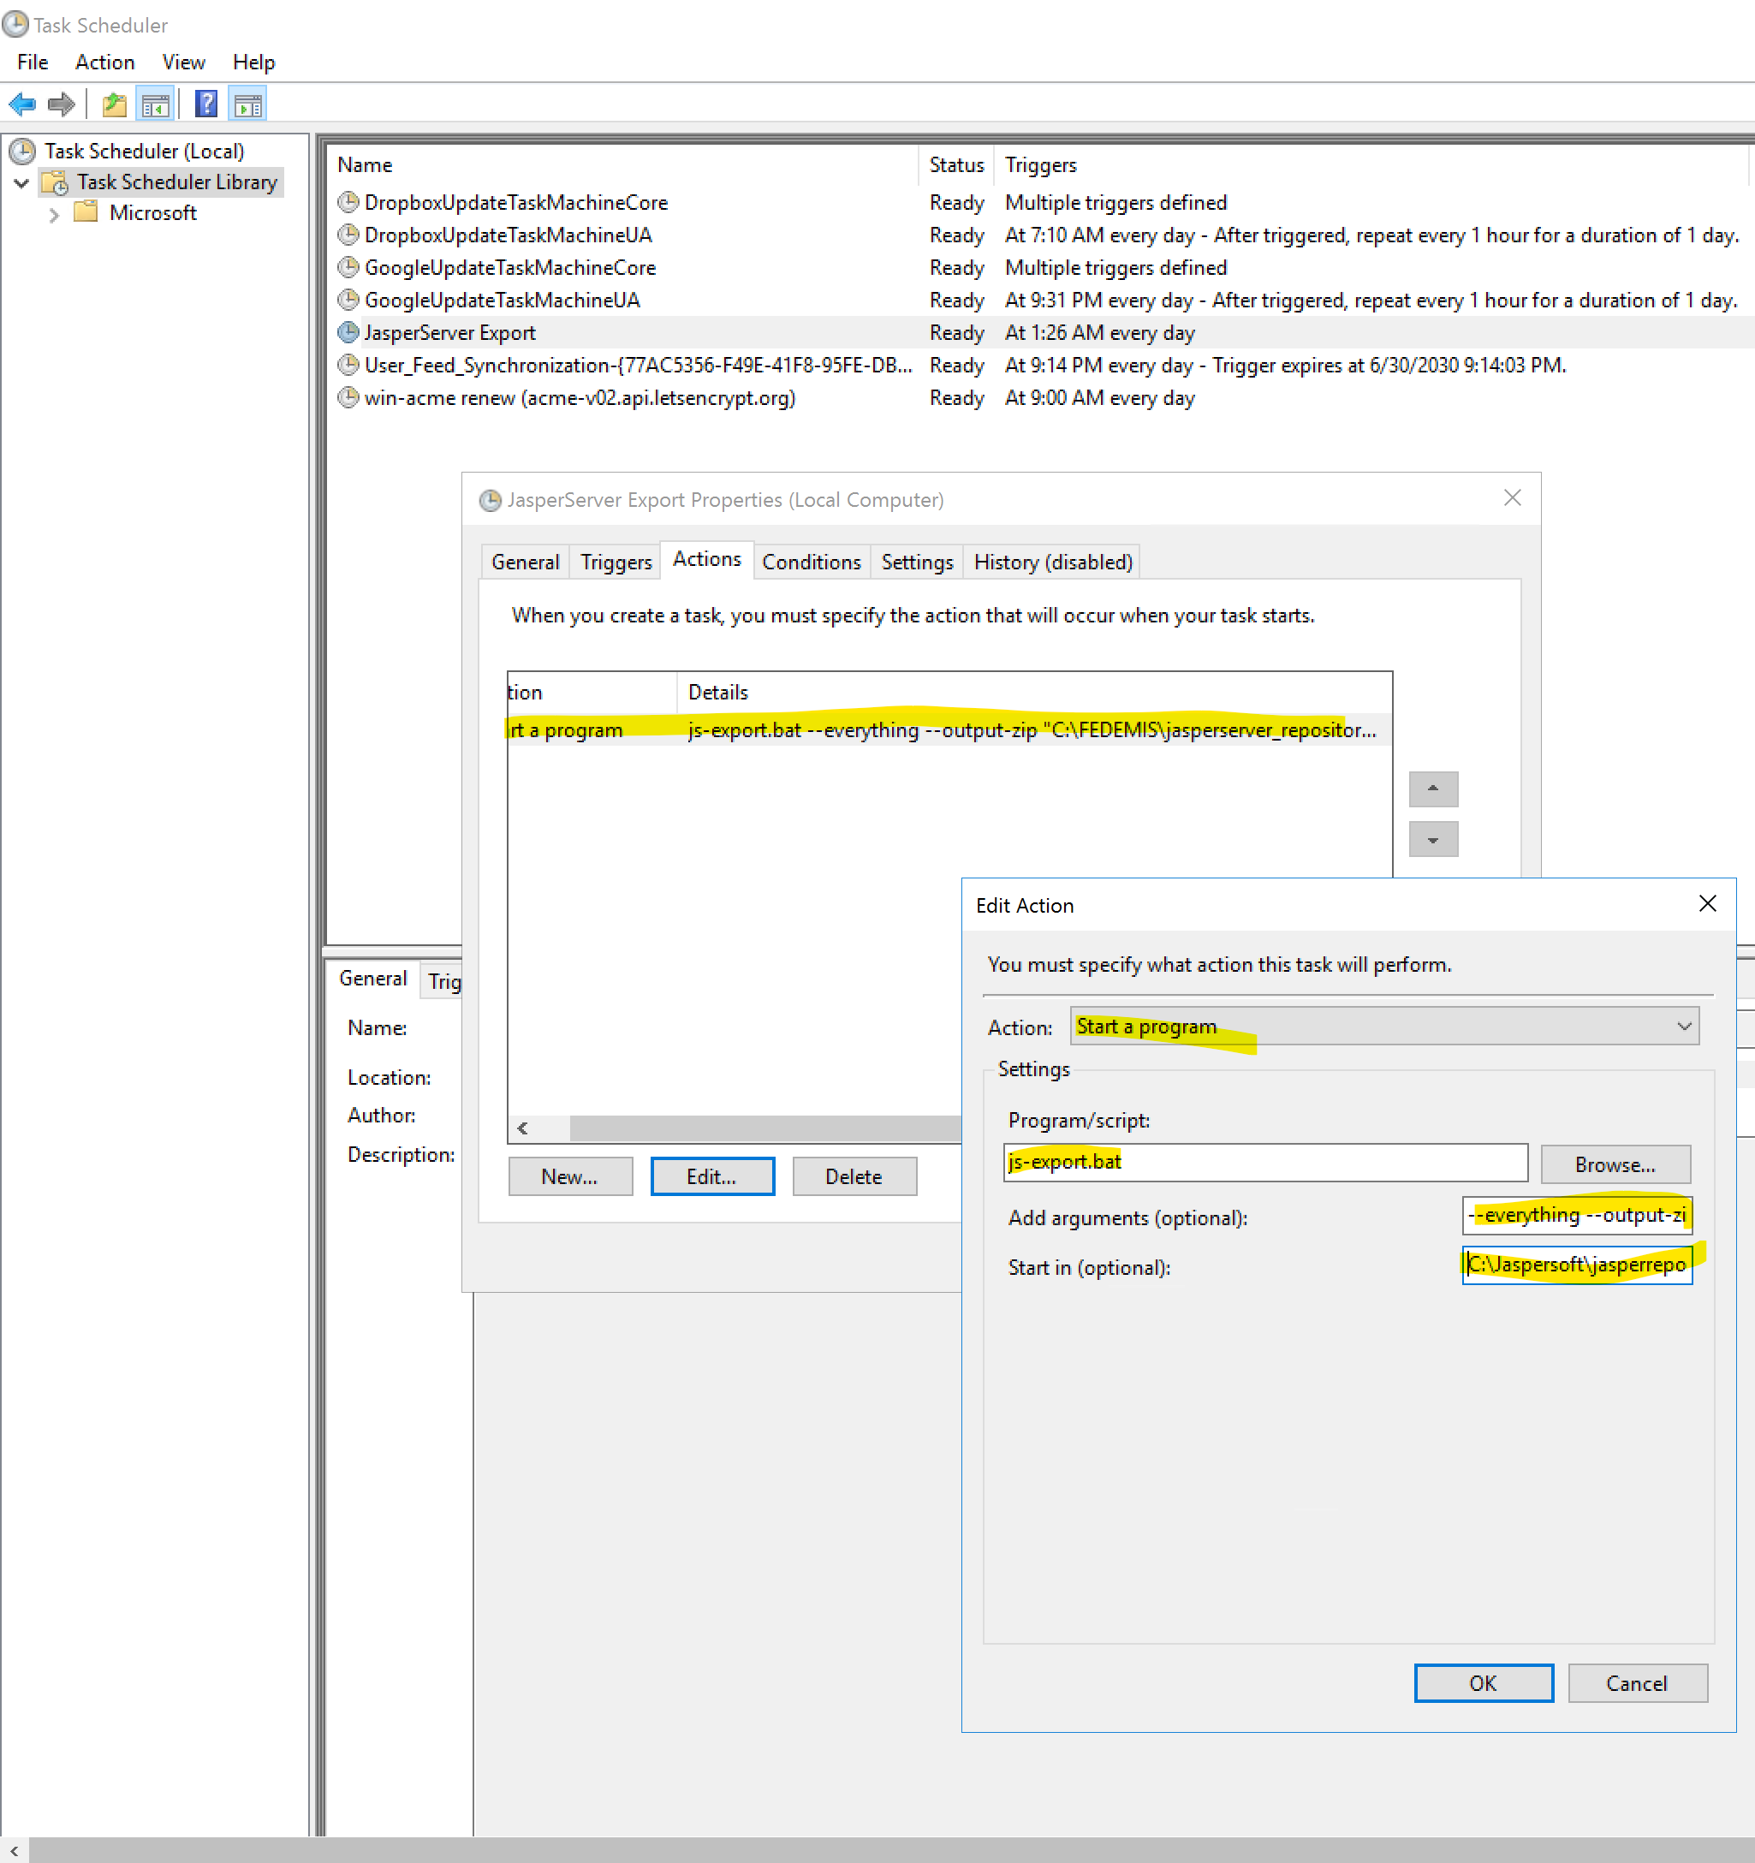Click the Back arrow toolbar icon
This screenshot has width=1755, height=1863.
pos(21,104)
